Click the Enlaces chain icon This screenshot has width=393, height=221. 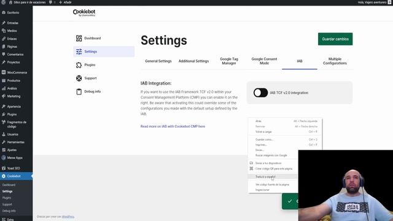4,39
